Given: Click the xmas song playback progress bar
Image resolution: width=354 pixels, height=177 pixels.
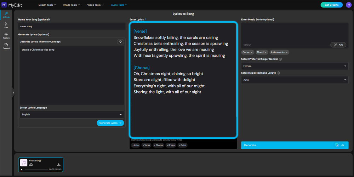Looking at the screenshot, I should (x=36, y=169).
